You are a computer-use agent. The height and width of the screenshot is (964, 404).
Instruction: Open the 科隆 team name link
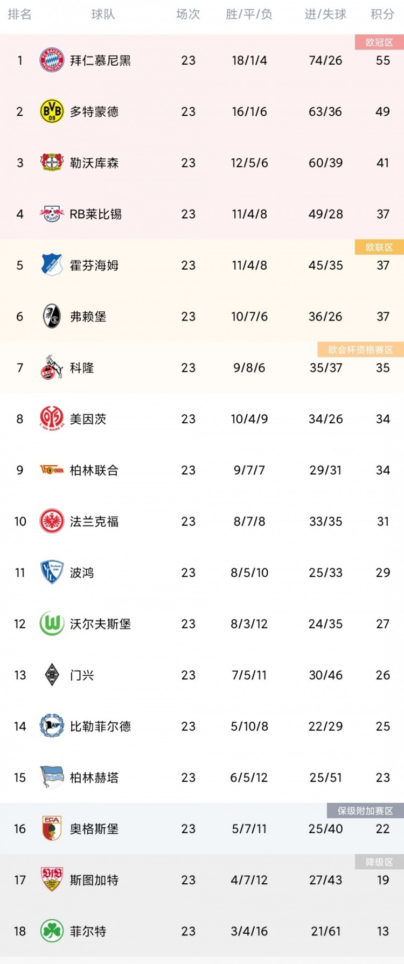[x=82, y=368]
